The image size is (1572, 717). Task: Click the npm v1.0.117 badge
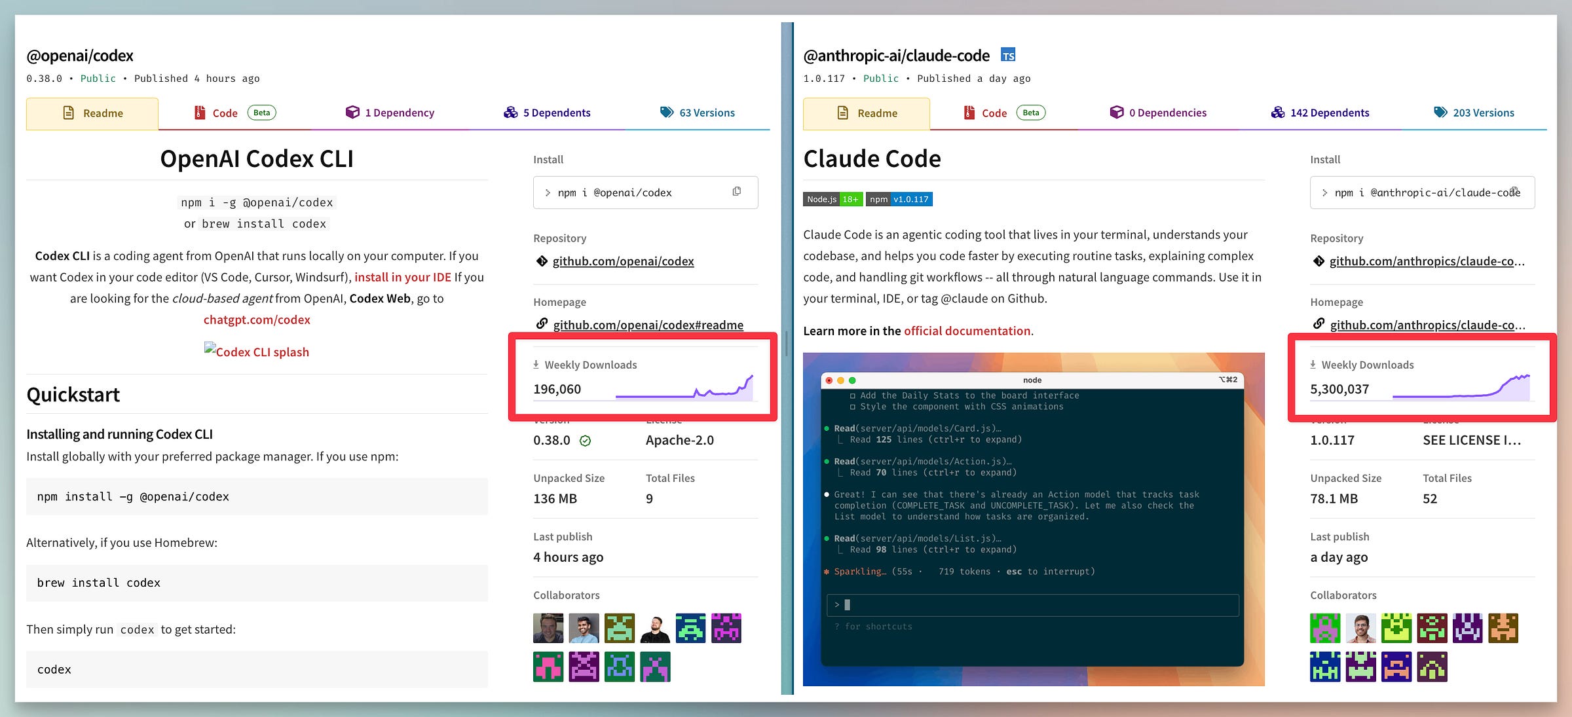(x=899, y=199)
